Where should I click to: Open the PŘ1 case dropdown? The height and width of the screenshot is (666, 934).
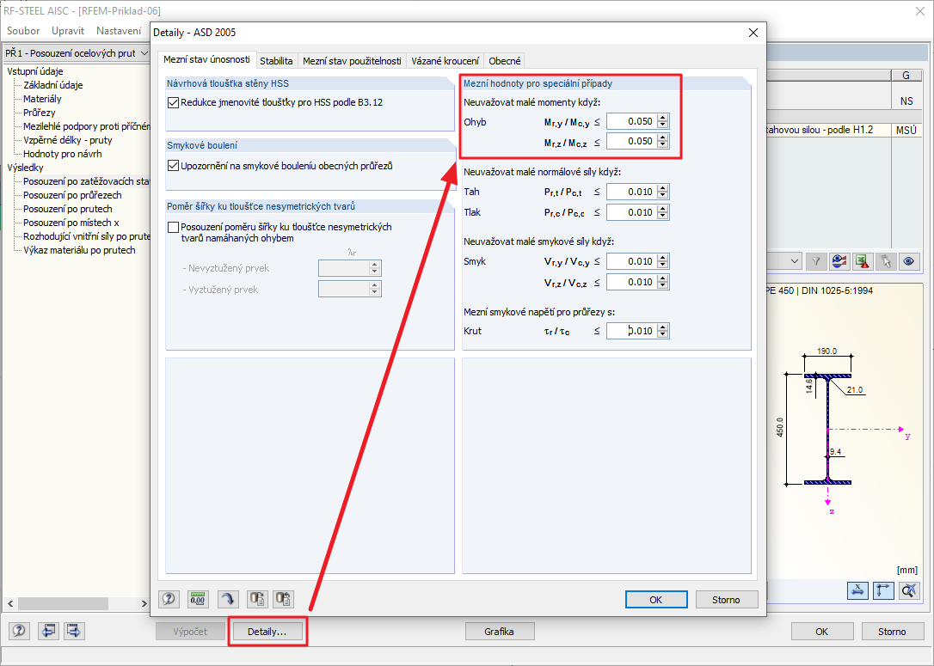tap(144, 53)
